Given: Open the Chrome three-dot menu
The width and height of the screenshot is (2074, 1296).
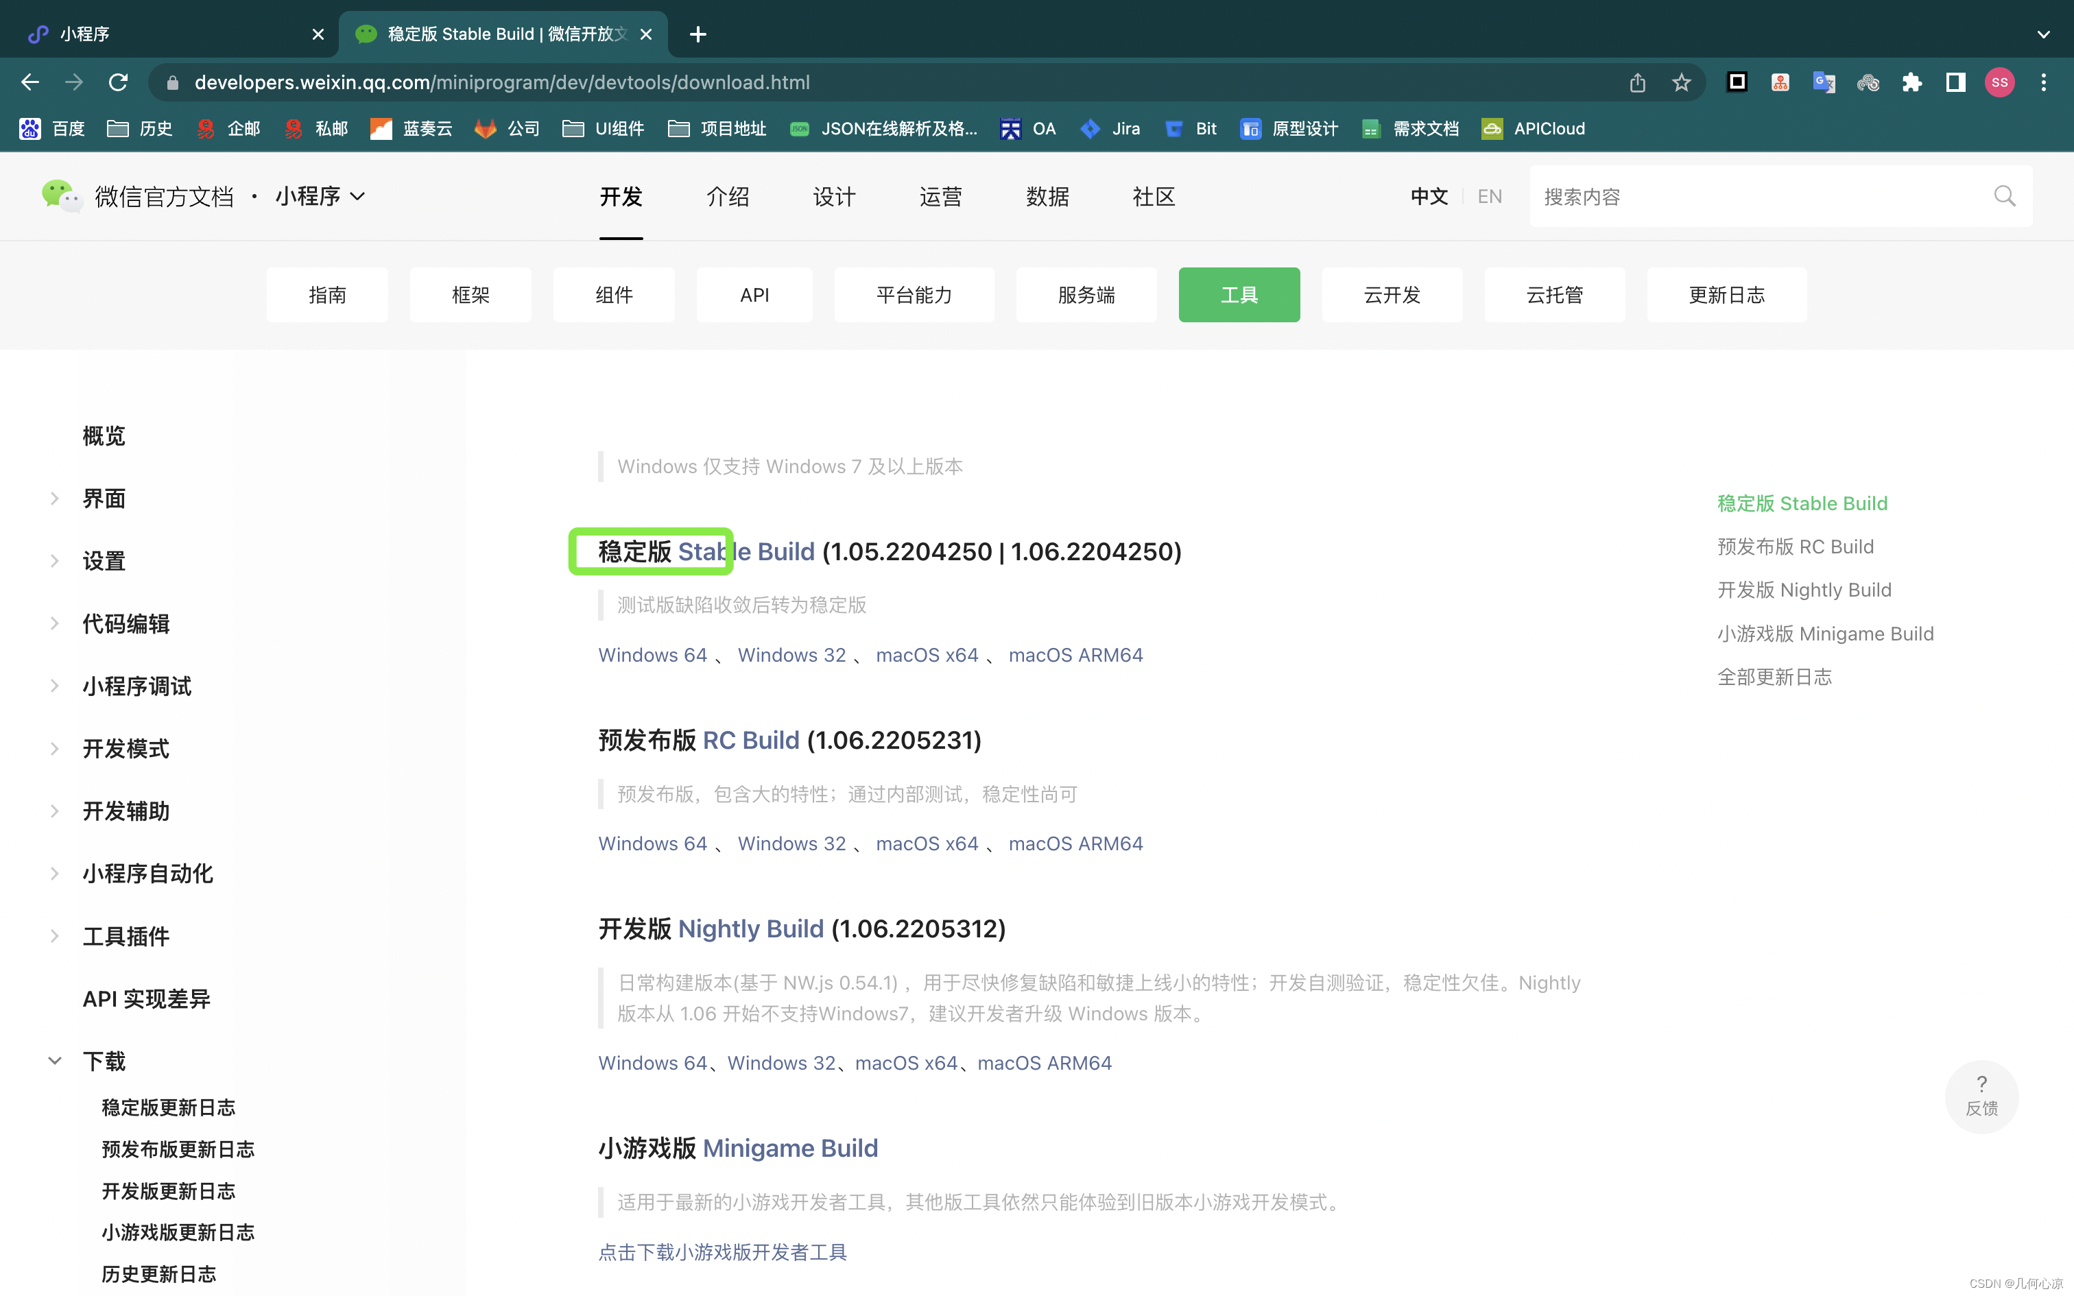Looking at the screenshot, I should tap(2044, 82).
